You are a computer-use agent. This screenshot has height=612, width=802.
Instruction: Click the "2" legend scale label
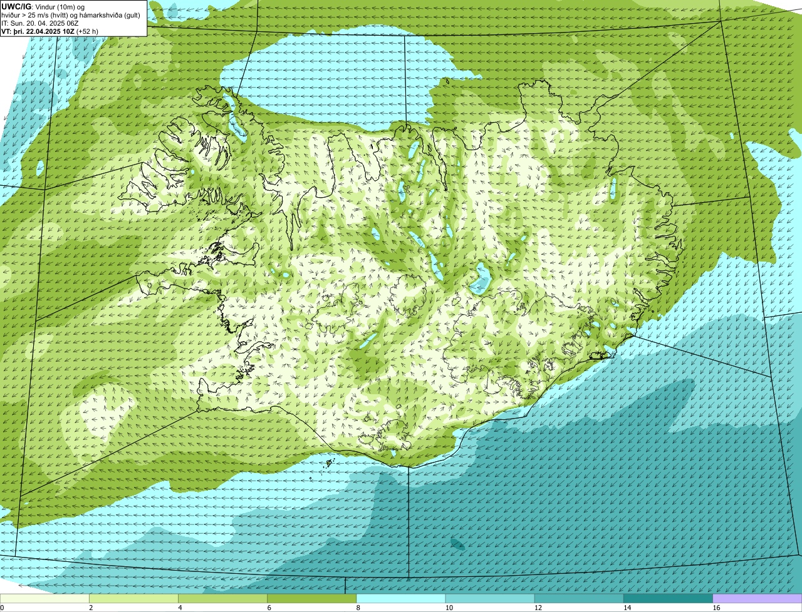(x=91, y=608)
